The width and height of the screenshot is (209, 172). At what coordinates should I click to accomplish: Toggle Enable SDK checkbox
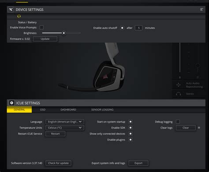(131, 128)
